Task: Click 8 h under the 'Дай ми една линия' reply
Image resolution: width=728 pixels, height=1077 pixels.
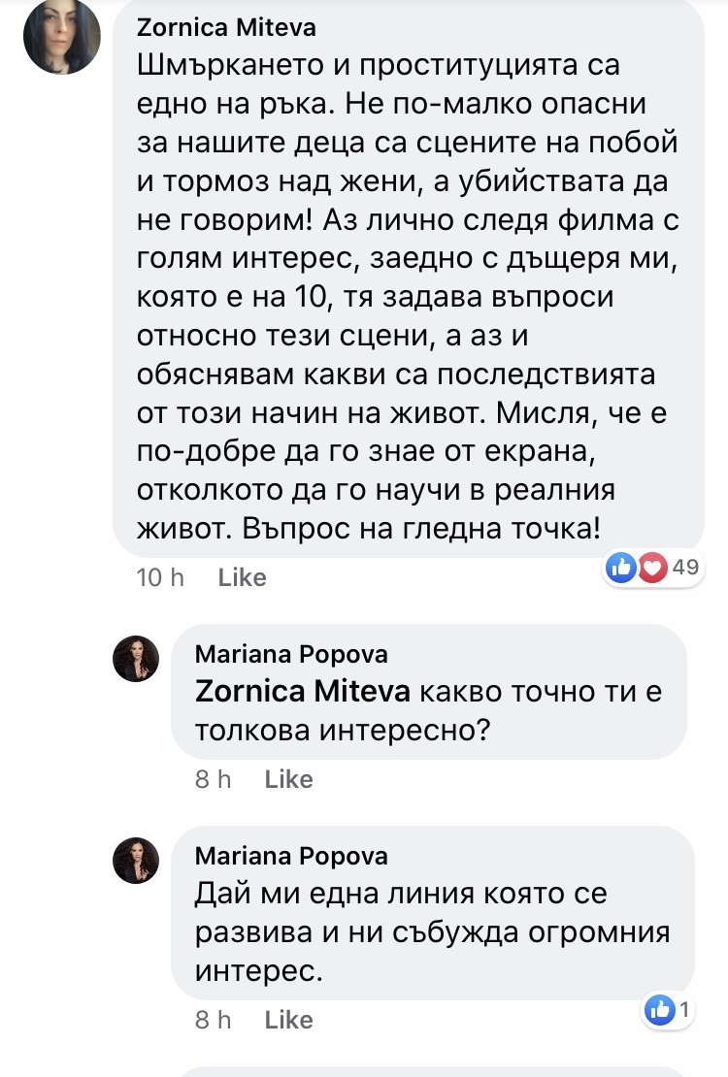Action: [x=214, y=1020]
